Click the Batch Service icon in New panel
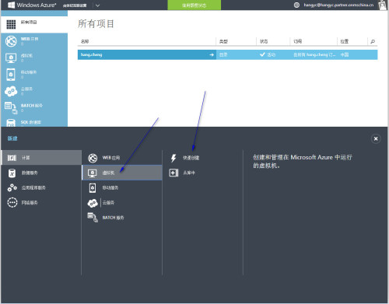Screen dimensions: 389x304 (93, 218)
